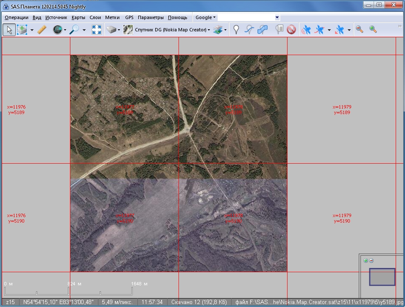
Task: Open the Операции menu
Action: [x=17, y=18]
